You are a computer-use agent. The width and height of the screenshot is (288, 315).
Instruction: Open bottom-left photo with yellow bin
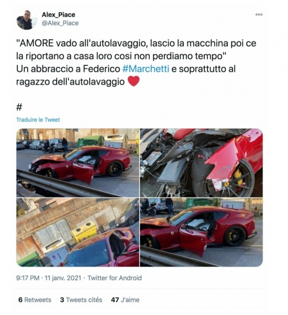click(78, 232)
